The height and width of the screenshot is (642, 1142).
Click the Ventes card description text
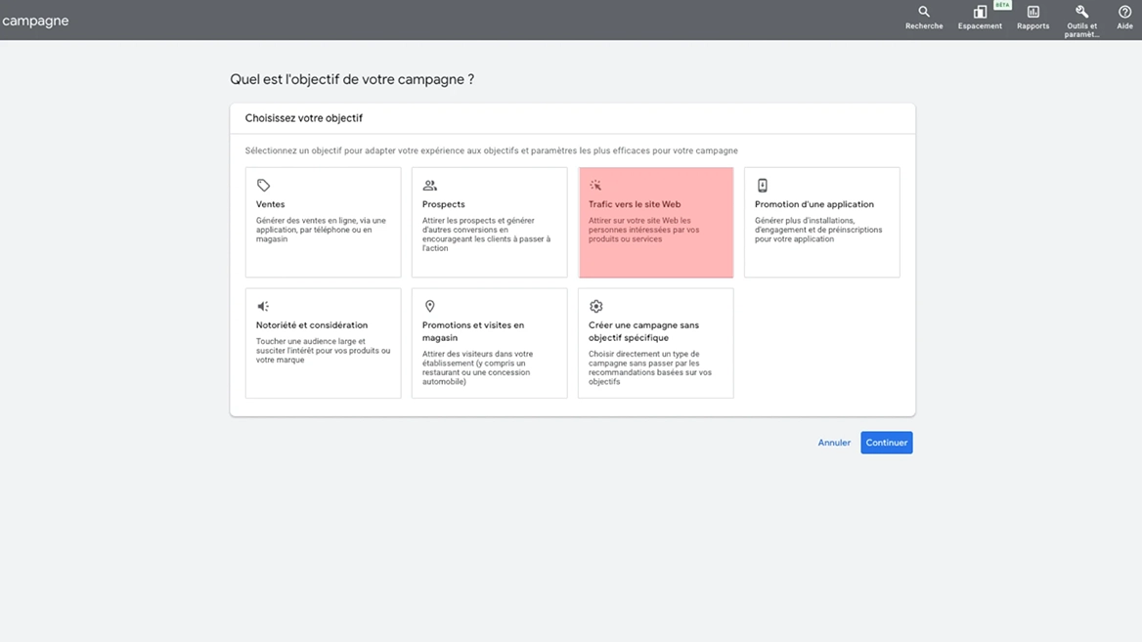coord(321,230)
